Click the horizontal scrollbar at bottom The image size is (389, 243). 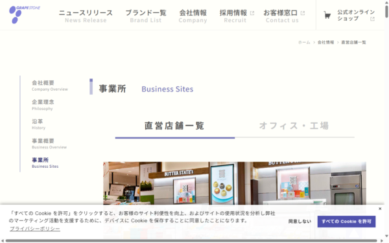(191, 241)
